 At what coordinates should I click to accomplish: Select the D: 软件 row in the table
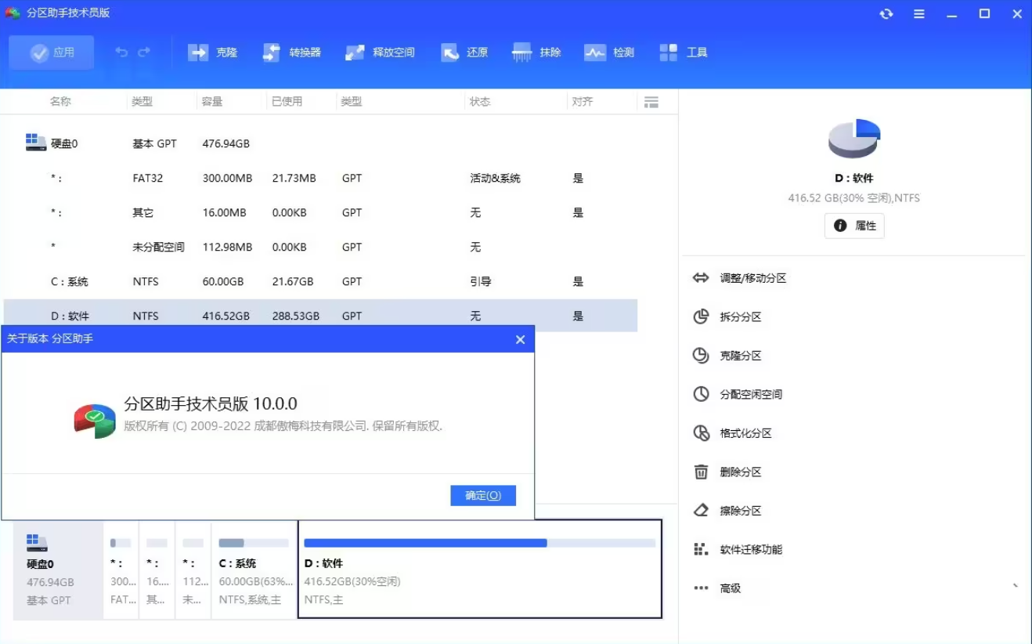pos(320,316)
